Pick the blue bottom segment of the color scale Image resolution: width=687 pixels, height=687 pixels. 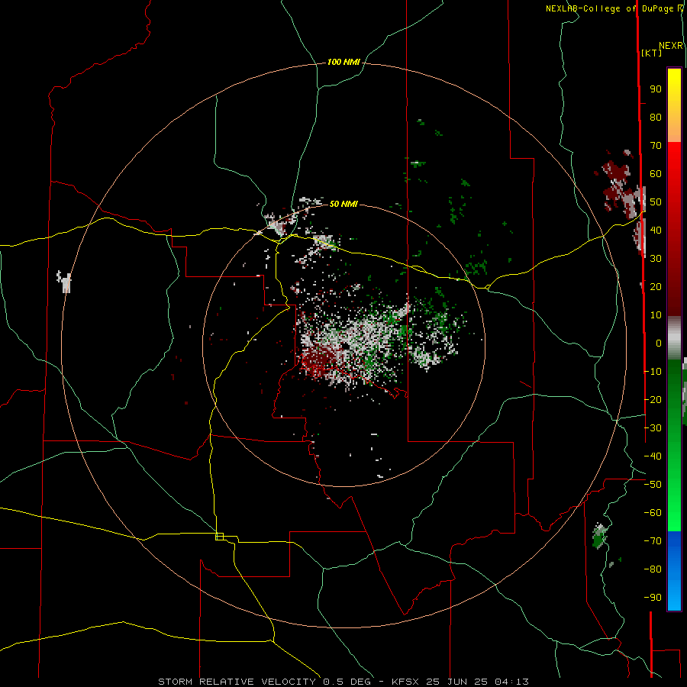(x=674, y=571)
